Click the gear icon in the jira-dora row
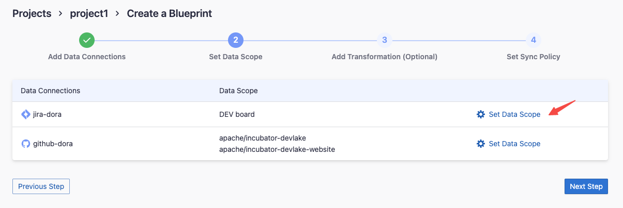Viewport: 623px width, 208px height. point(480,114)
